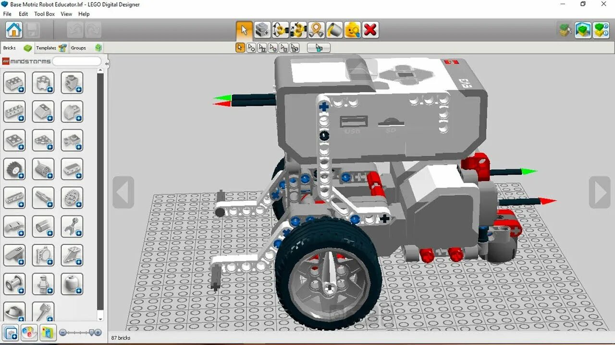Expand the wheels and tires category
This screenshot has height=345, width=615.
(x=14, y=169)
